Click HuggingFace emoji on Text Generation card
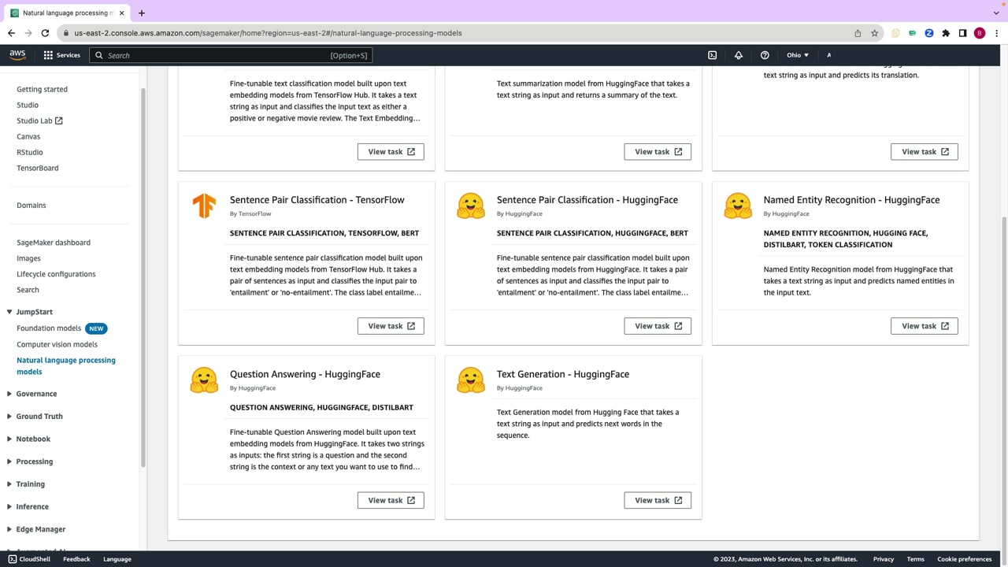Viewport: 1008px width, 567px height. point(471,380)
